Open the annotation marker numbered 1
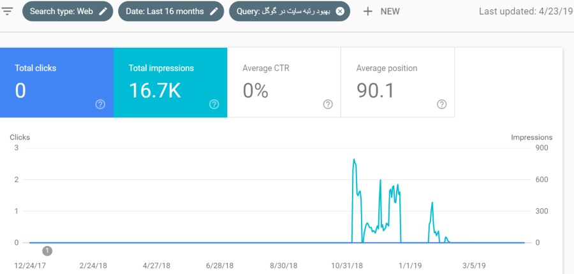The image size is (574, 274). point(47,251)
